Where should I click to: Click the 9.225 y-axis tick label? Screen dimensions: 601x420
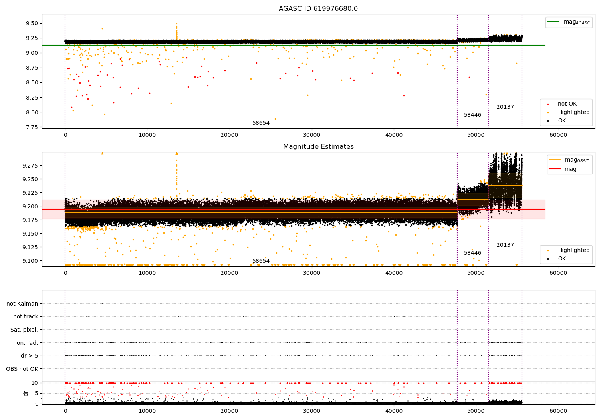point(30,193)
